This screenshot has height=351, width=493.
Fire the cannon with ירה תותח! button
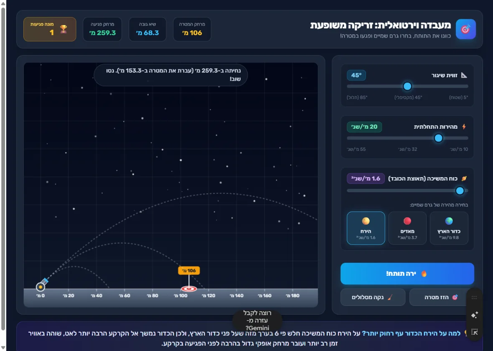[407, 274]
